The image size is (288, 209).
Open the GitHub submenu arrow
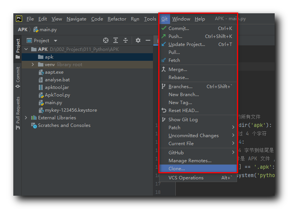233,152
